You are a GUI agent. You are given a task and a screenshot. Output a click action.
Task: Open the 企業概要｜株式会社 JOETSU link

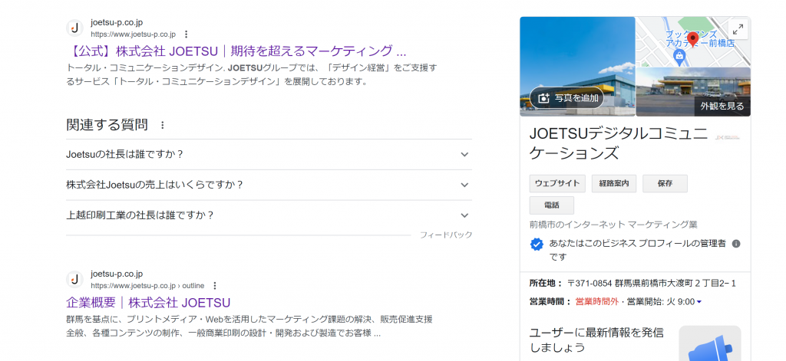pos(148,303)
